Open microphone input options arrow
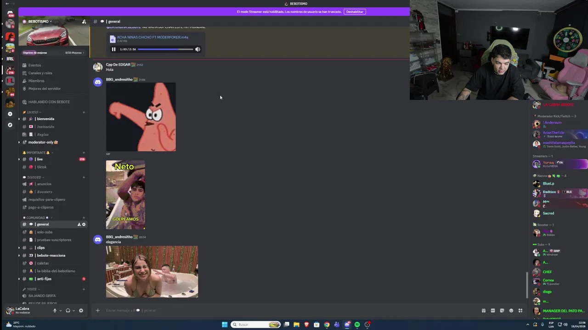The width and height of the screenshot is (588, 330). pyautogui.click(x=60, y=310)
